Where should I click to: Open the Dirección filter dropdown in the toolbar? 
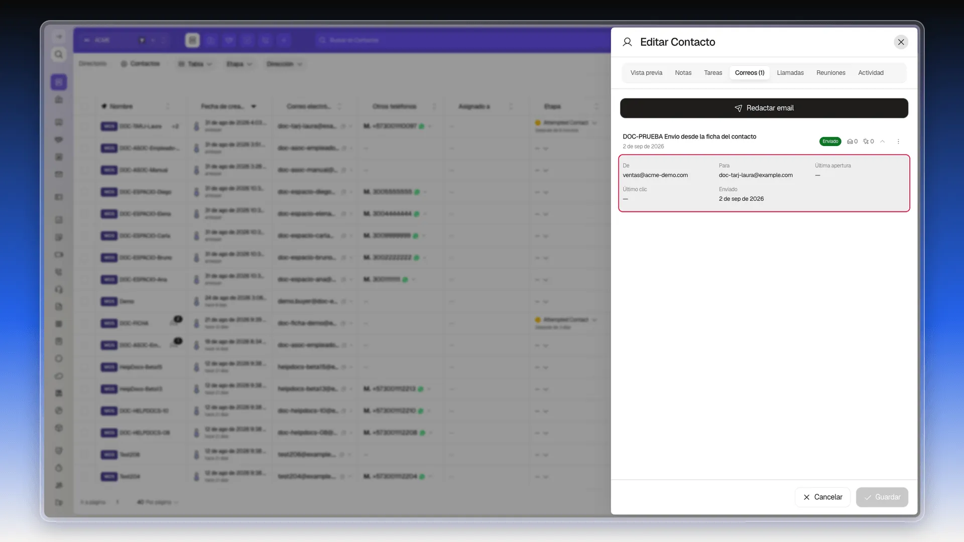pyautogui.click(x=284, y=64)
